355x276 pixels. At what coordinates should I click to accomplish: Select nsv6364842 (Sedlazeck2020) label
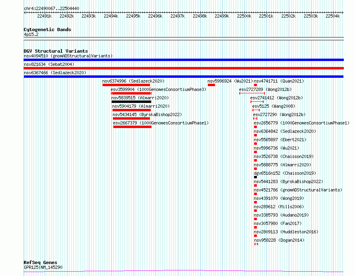click(285, 131)
